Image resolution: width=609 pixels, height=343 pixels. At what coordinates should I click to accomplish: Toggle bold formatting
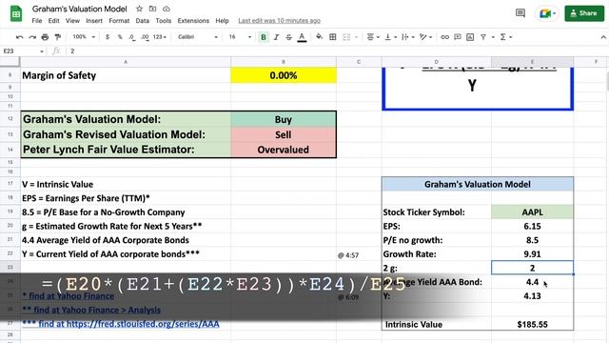(x=264, y=37)
